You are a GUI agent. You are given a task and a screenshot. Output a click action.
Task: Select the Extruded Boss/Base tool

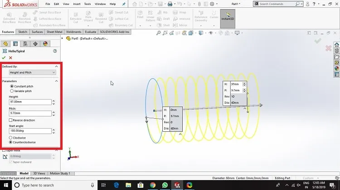(x=9, y=18)
